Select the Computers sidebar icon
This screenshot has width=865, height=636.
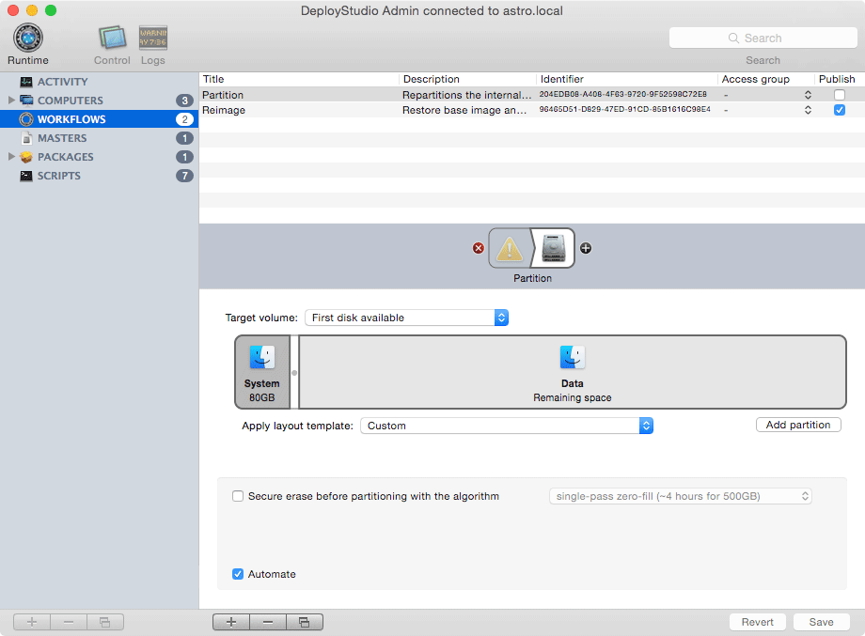click(x=26, y=101)
